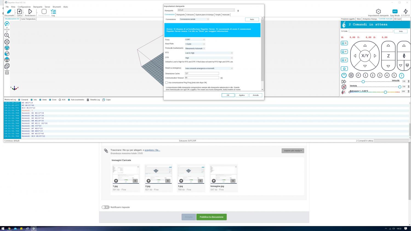411x231 pixels.
Task: Home the X axis
Action: click(x=344, y=43)
